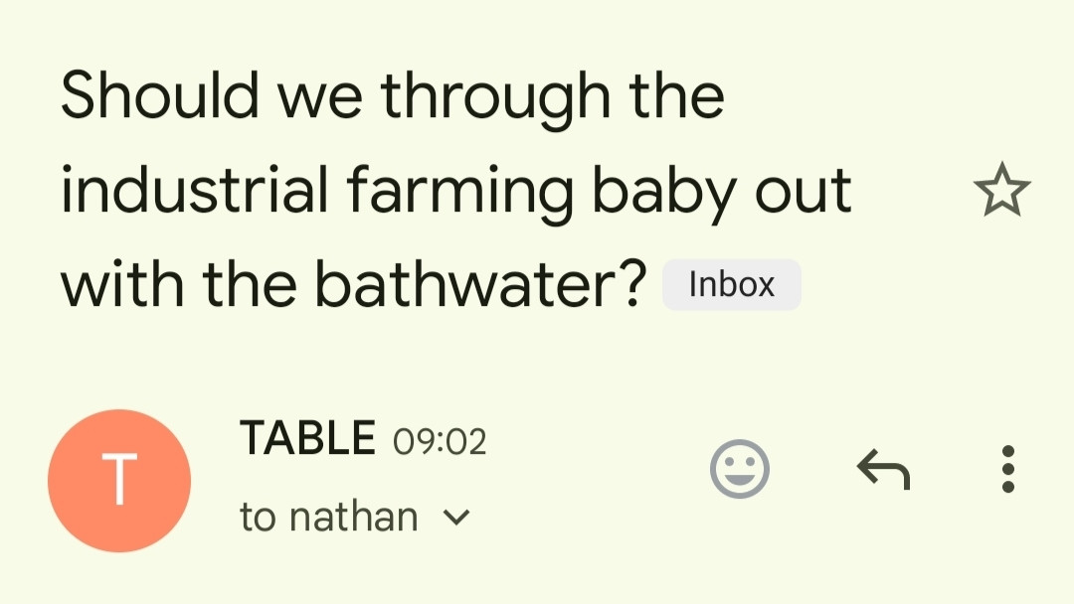
Task: Open sender name TABLE details
Action: click(307, 438)
